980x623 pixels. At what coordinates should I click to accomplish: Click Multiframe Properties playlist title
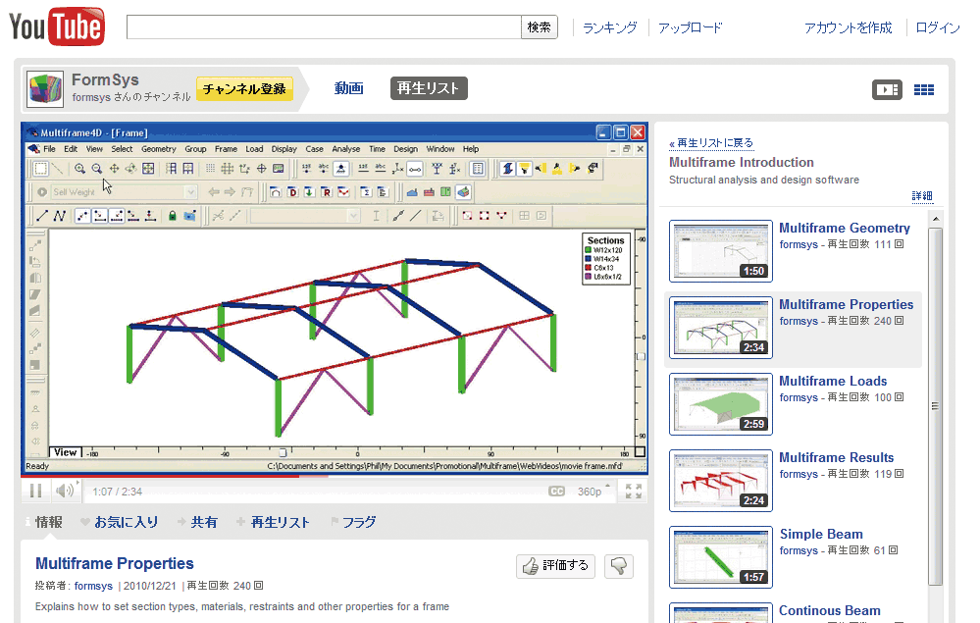tap(847, 305)
